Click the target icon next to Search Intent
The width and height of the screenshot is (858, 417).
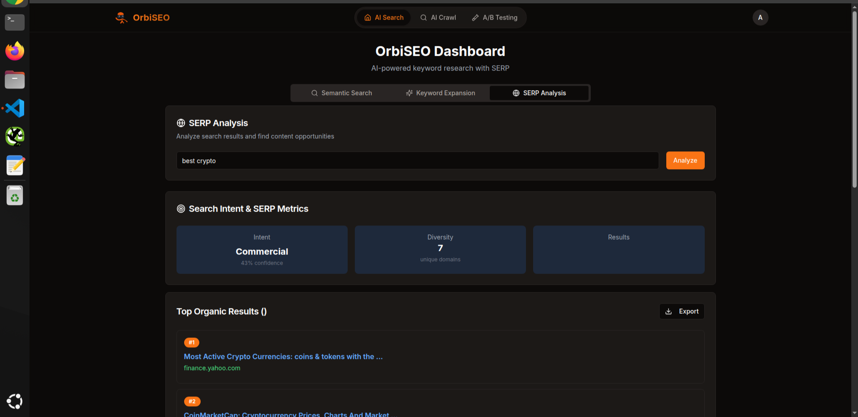tap(181, 208)
